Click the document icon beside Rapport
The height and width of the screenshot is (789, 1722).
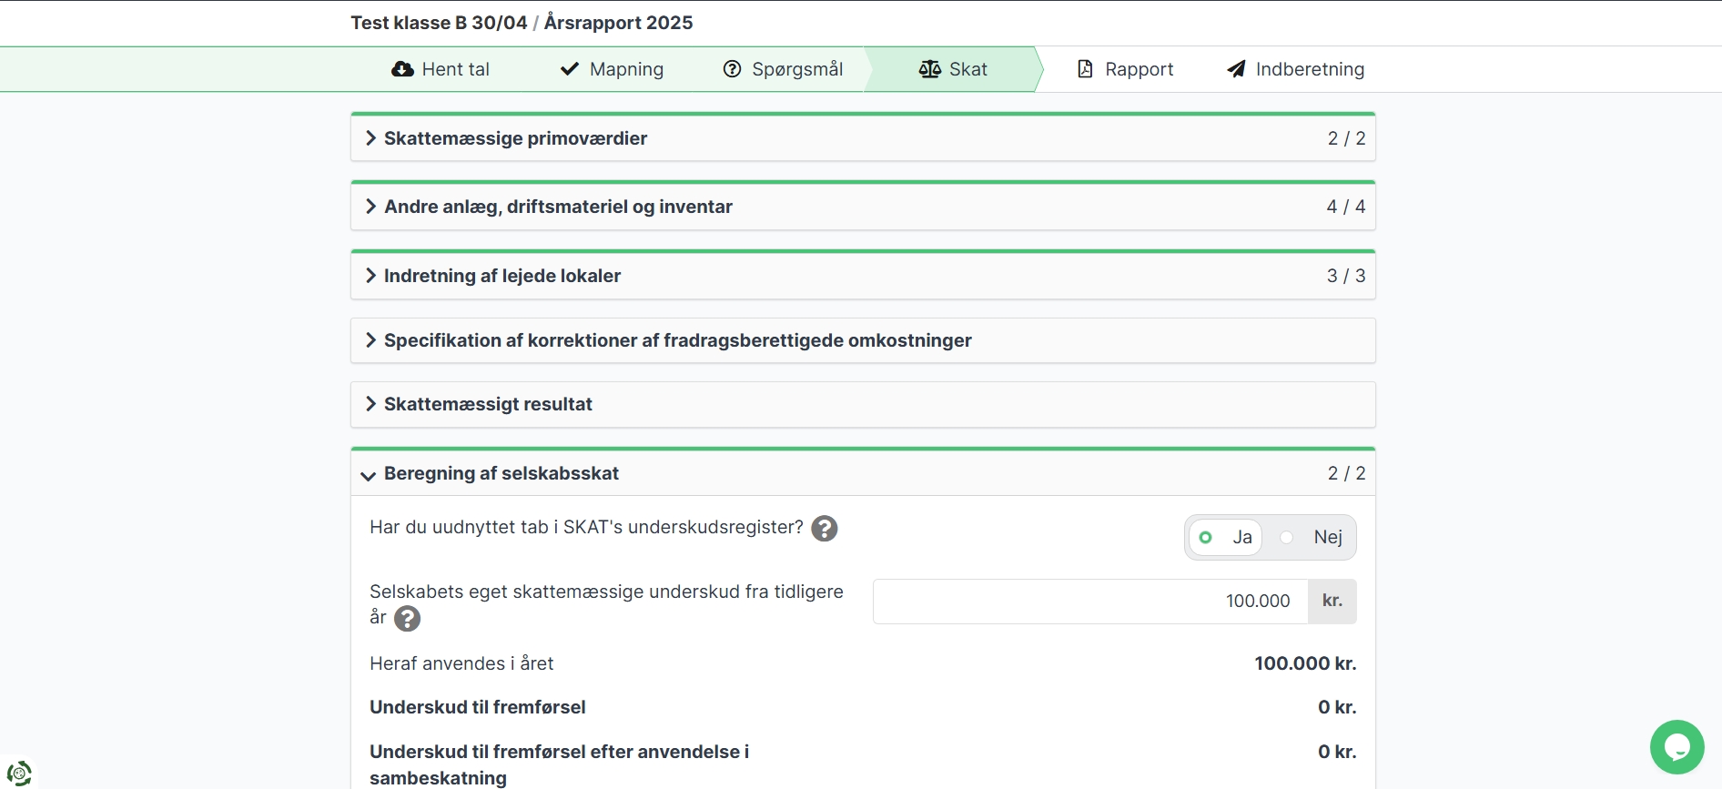point(1085,69)
